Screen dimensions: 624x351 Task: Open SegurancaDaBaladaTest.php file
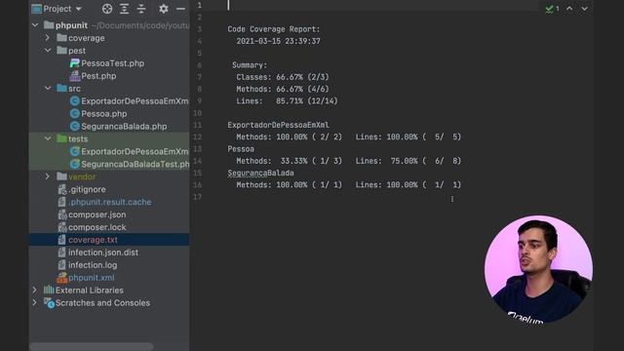(135, 165)
